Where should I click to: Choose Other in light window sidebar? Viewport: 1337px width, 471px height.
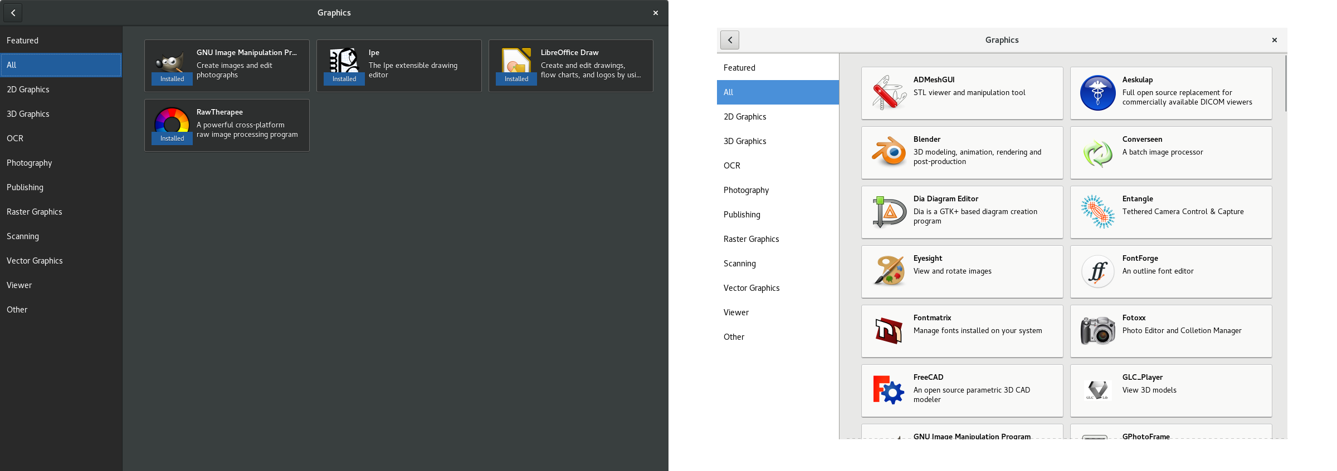(778, 337)
